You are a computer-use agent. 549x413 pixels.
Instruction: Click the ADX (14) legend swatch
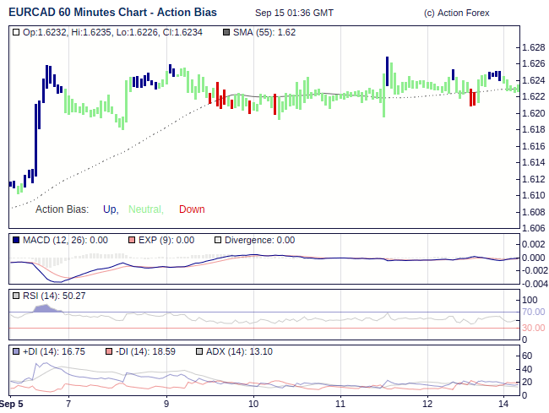pos(199,351)
